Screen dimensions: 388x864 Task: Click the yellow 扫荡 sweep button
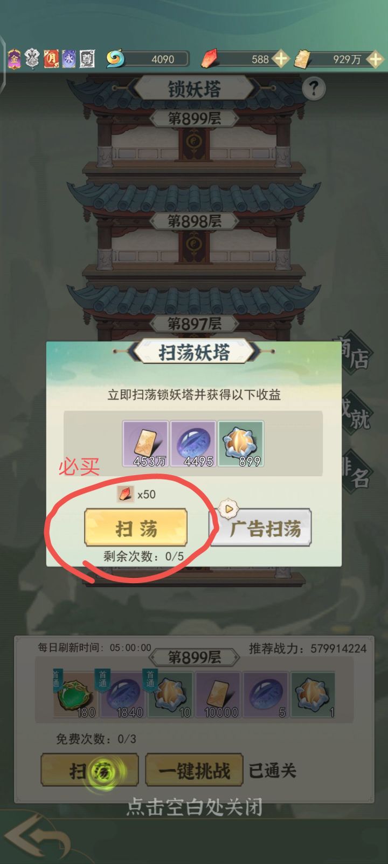tap(136, 528)
